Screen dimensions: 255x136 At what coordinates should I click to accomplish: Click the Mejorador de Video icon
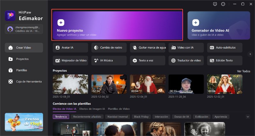click(58, 61)
